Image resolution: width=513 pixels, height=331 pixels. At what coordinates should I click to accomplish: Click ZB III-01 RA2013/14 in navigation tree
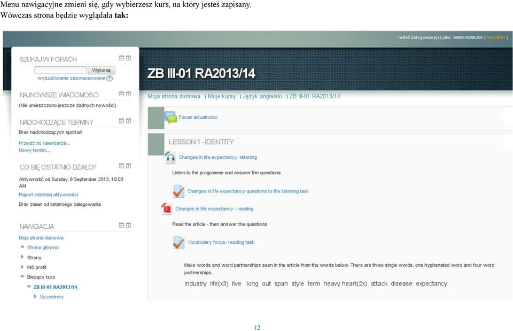55,287
